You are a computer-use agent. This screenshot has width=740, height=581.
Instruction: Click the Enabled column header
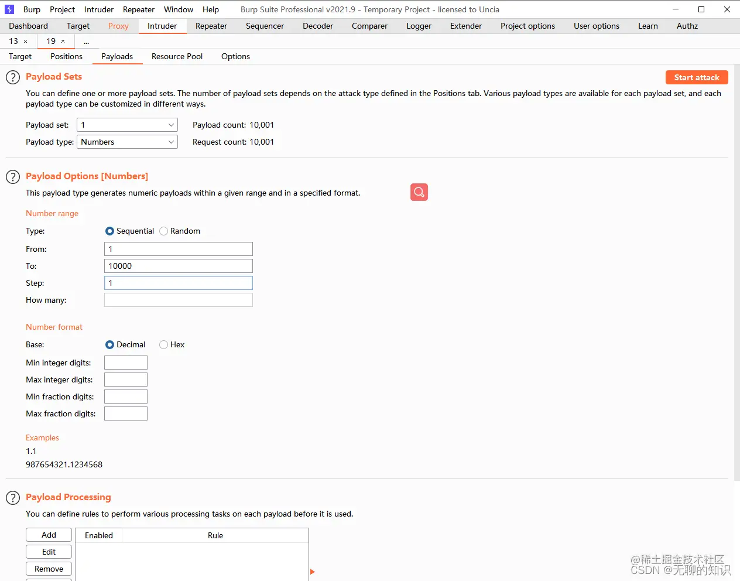[x=99, y=535]
